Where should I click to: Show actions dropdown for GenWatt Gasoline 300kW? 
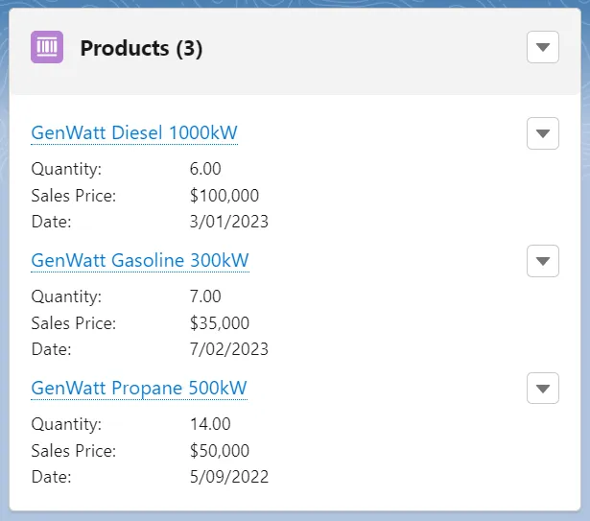point(543,260)
